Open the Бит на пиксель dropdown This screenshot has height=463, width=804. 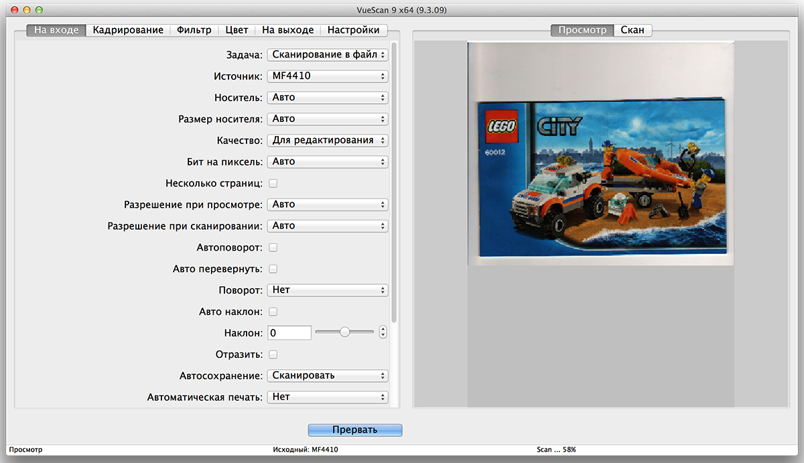pyautogui.click(x=328, y=161)
